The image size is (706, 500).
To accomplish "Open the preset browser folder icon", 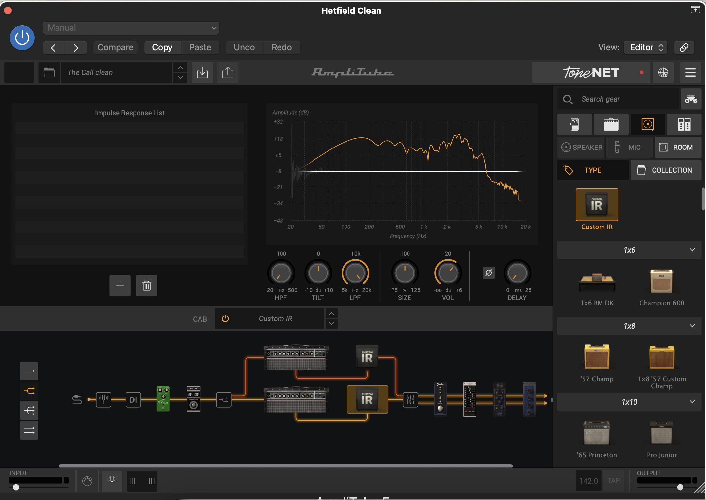I will click(x=49, y=72).
